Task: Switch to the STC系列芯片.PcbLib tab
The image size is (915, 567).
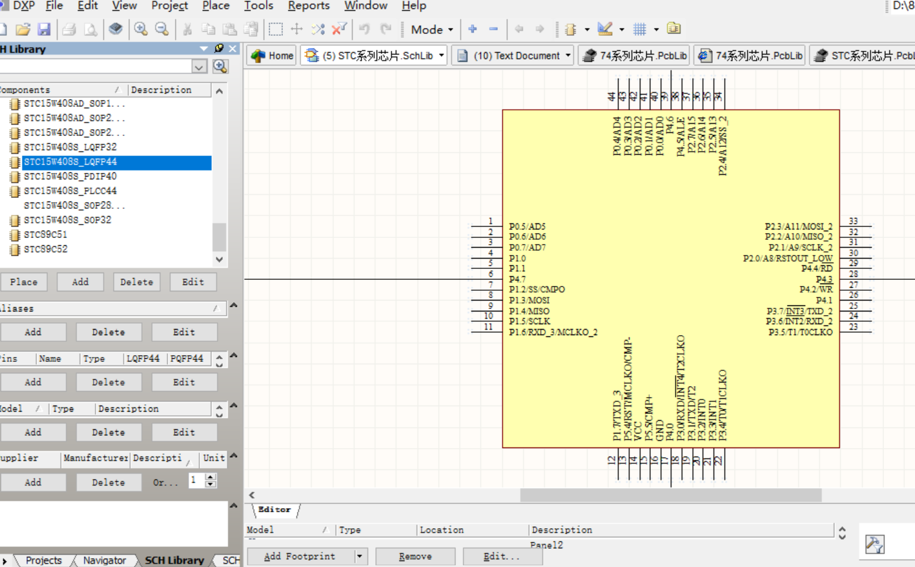Action: click(x=863, y=56)
